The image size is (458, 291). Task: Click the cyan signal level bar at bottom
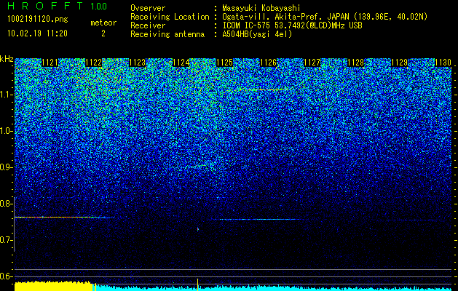(273, 288)
